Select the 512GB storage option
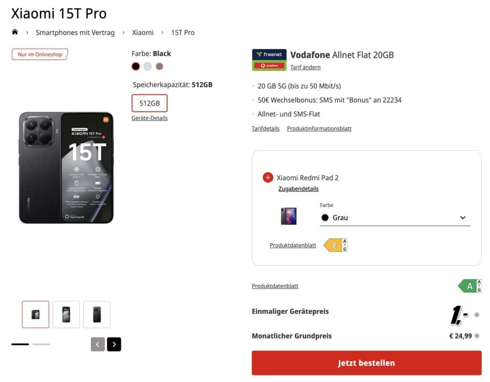 click(x=149, y=103)
